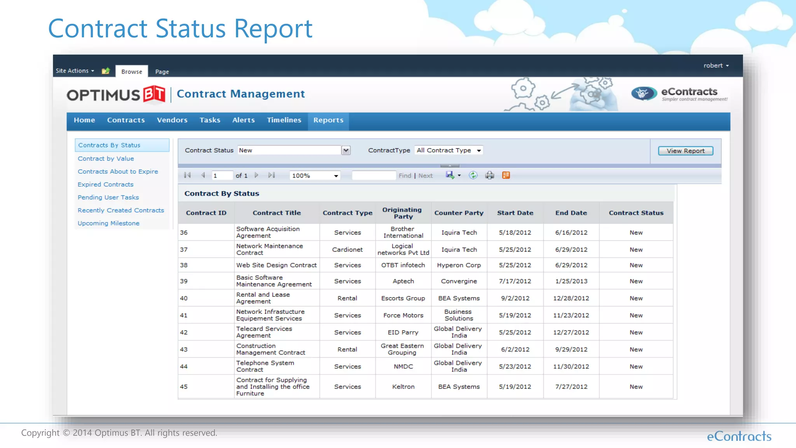Select the Force Motors cell
This screenshot has height=448, width=796.
(403, 315)
